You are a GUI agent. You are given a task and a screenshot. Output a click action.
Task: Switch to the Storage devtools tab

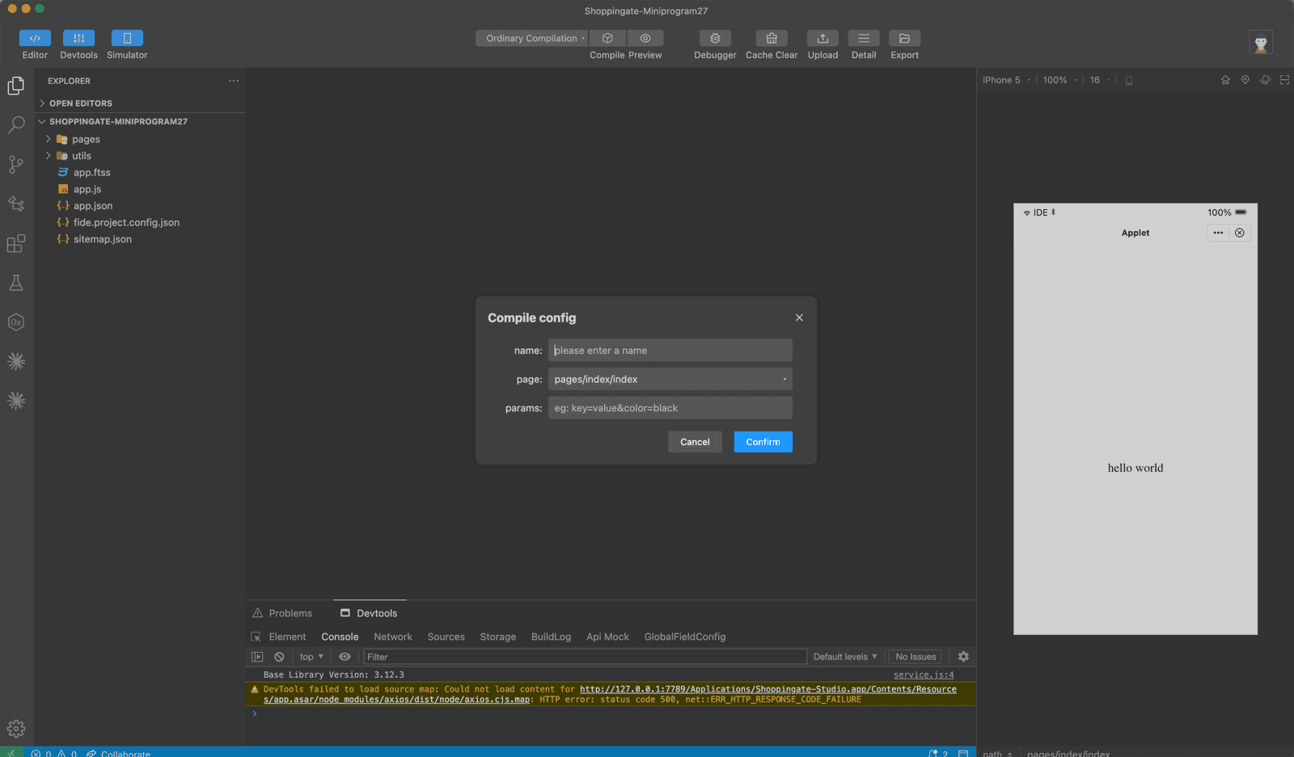pyautogui.click(x=497, y=637)
